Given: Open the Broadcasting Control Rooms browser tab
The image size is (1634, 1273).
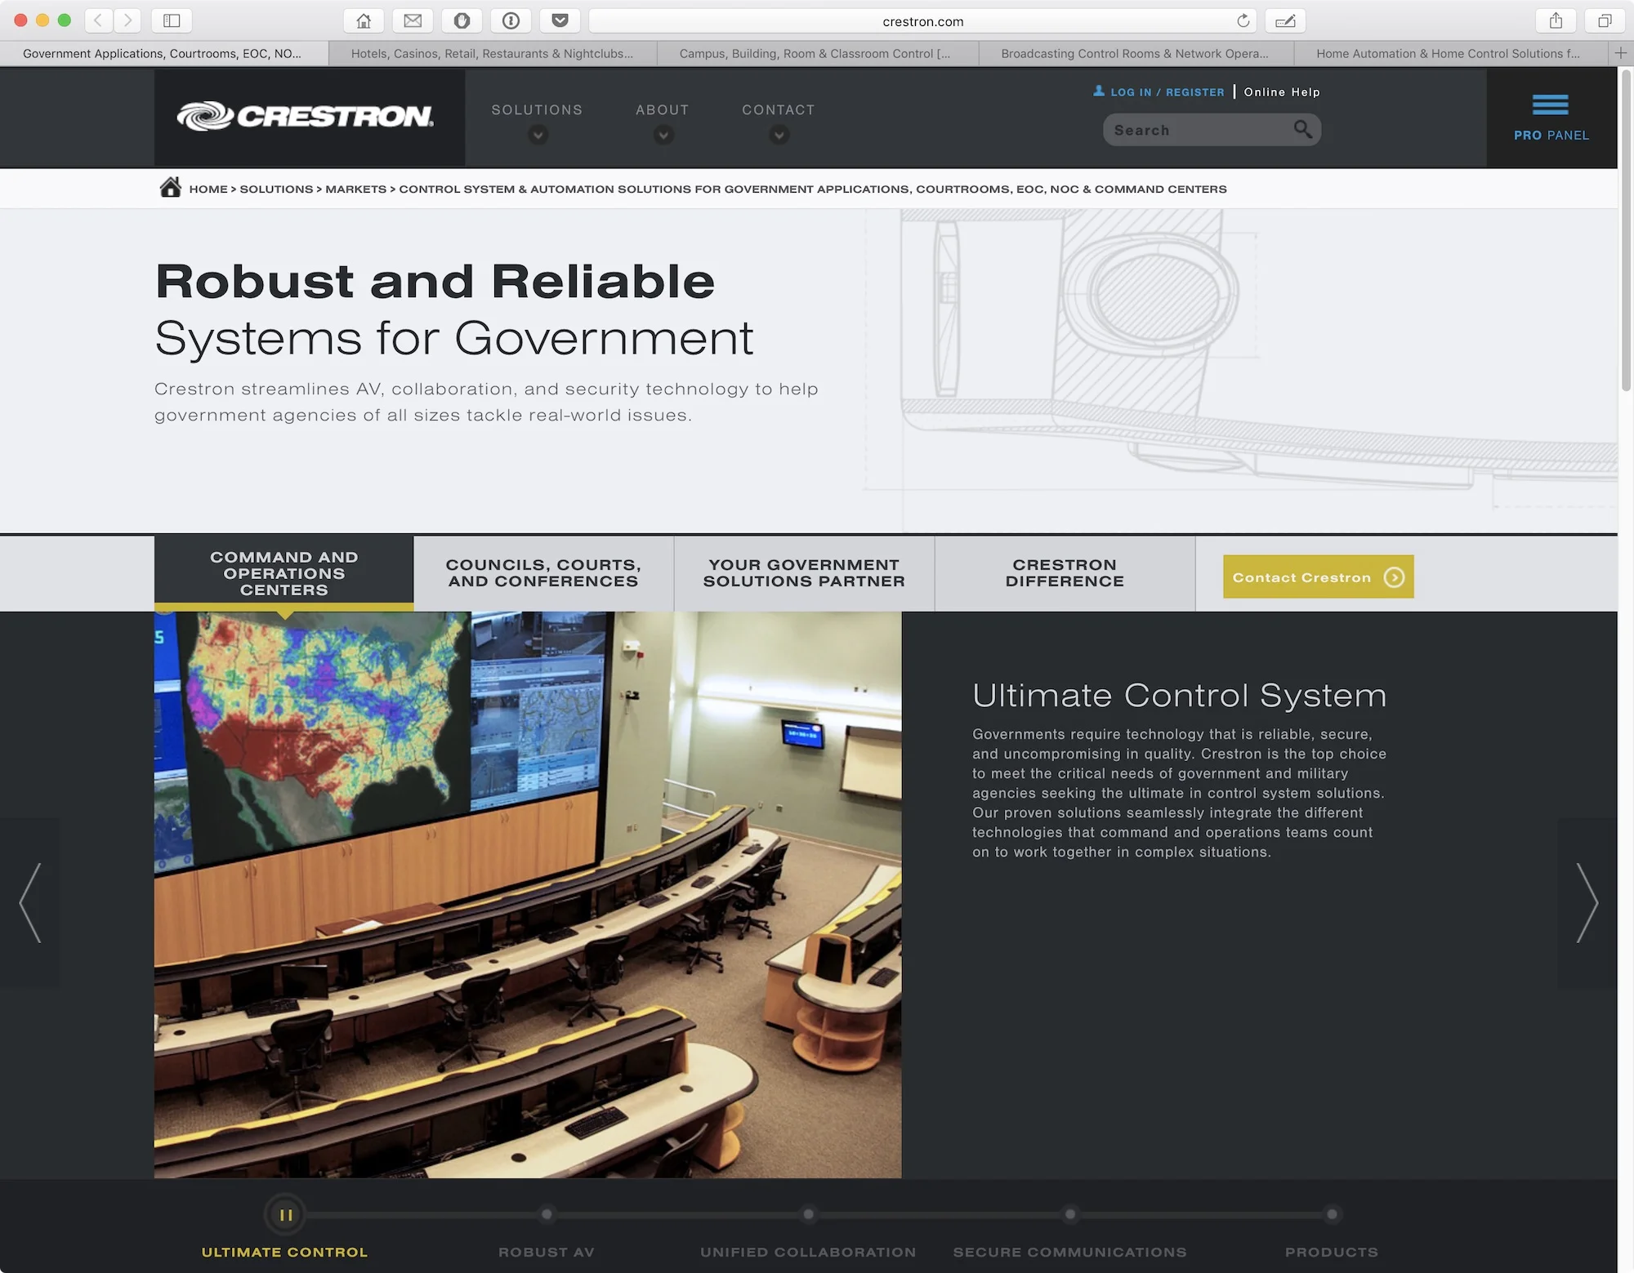Looking at the screenshot, I should (x=1134, y=53).
